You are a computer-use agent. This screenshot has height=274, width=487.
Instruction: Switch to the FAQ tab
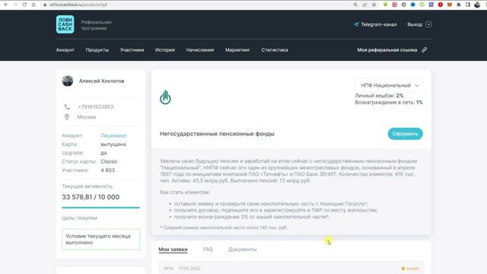pos(208,250)
